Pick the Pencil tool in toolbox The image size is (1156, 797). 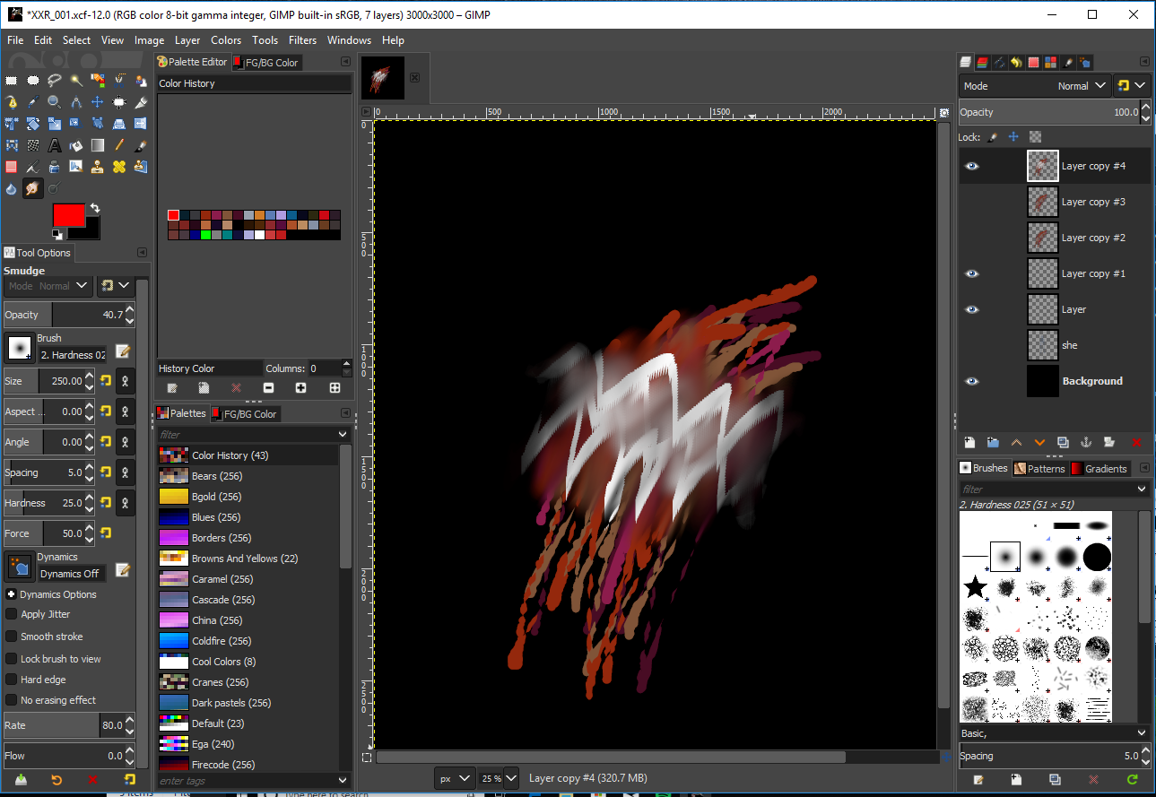point(119,145)
